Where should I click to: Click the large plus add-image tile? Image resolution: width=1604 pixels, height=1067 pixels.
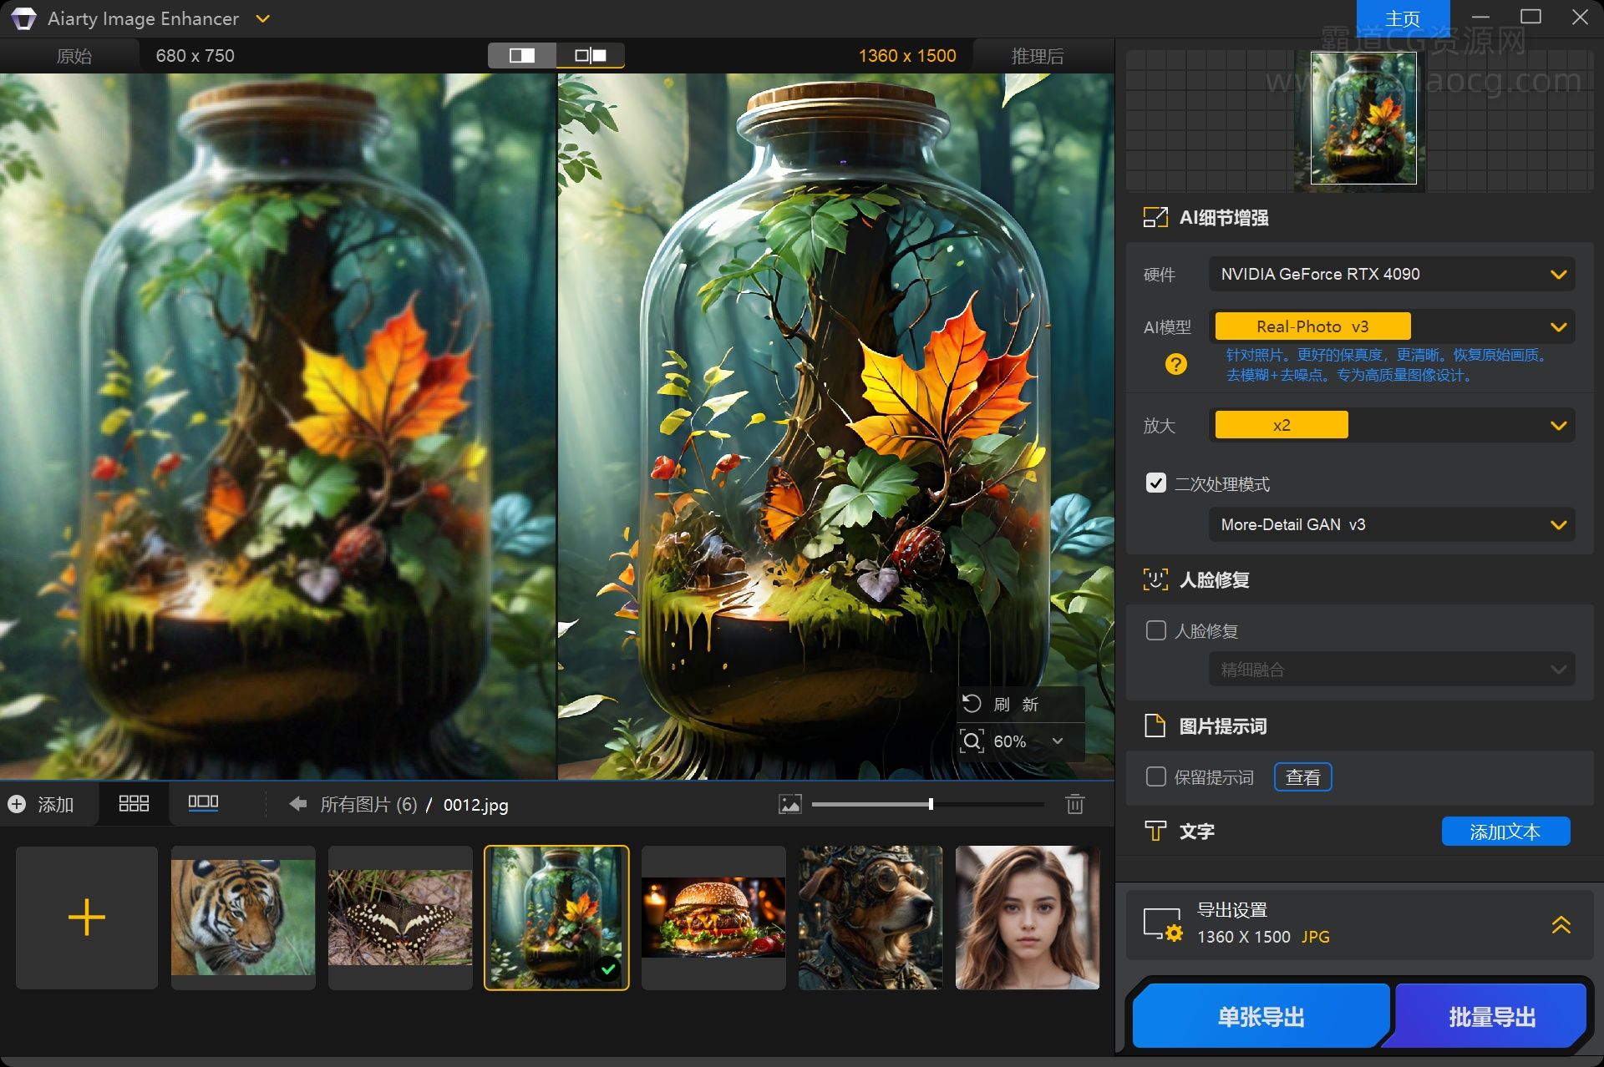pyautogui.click(x=87, y=918)
